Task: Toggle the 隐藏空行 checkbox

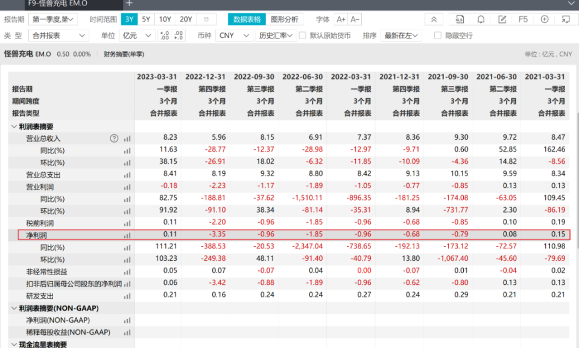Action: 438,36
